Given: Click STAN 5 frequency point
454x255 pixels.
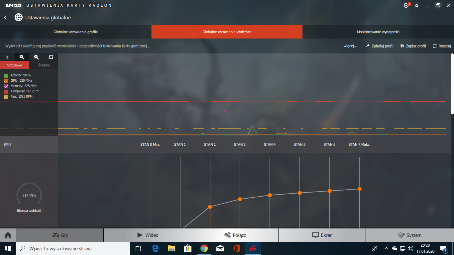Looking at the screenshot, I should click(300, 193).
